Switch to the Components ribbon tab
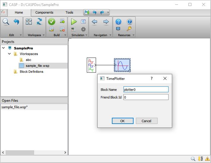211x163 pixels. (44, 12)
